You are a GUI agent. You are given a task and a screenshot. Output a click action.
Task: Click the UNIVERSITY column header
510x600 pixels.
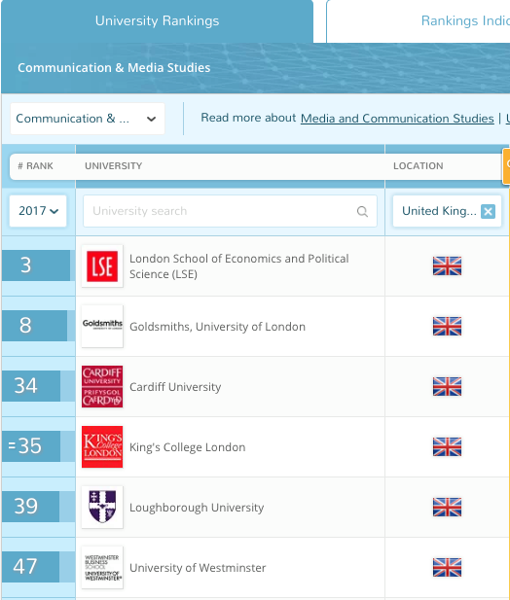point(113,166)
